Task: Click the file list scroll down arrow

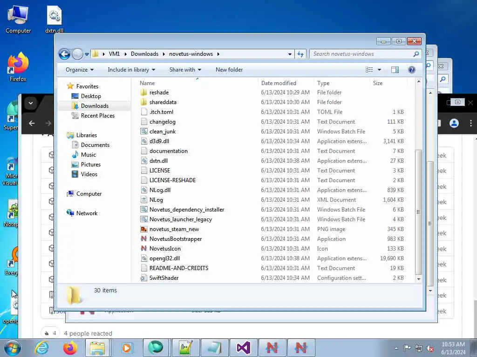Action: point(419,279)
